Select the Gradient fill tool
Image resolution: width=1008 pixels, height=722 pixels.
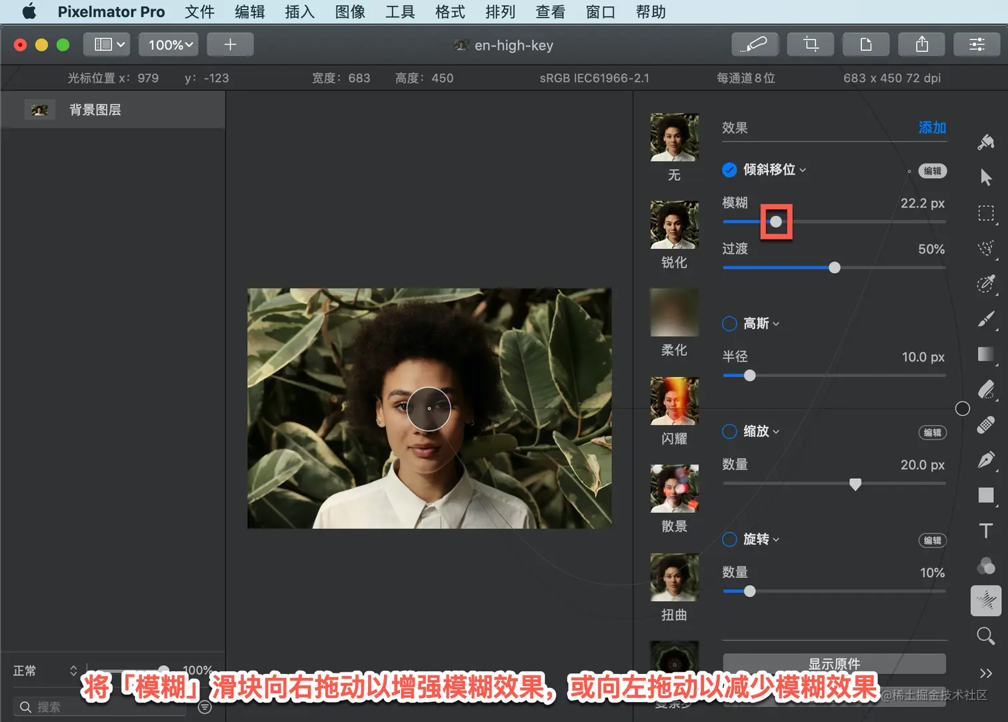(986, 354)
